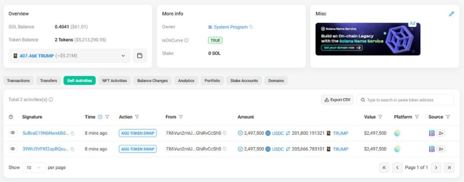464x182 pixels.
Task: Click the edit pencil icon in Misc panel
Action: 451,14
